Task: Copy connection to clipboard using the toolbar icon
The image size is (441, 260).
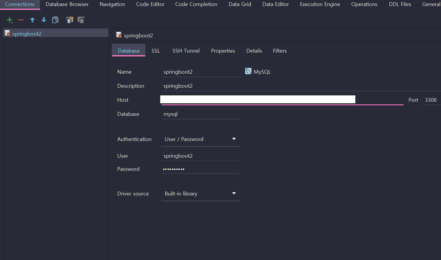Action: tap(70, 20)
